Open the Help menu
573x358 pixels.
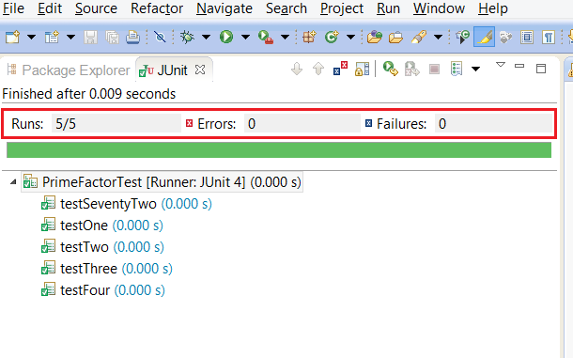click(493, 8)
